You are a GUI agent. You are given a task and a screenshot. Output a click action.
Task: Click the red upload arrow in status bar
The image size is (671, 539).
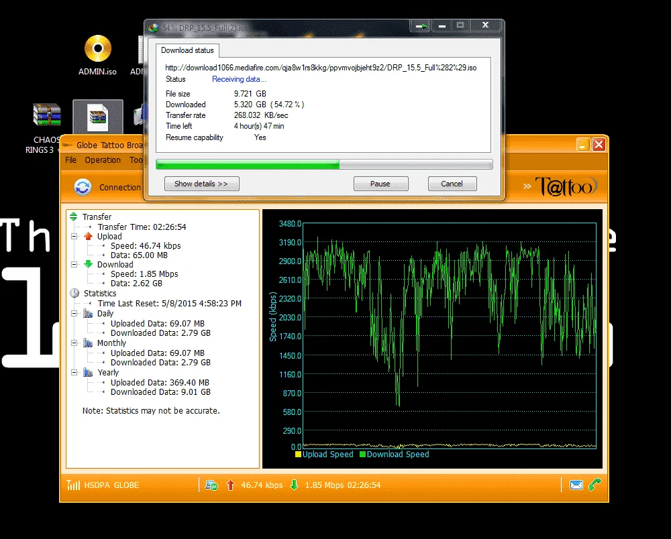tap(231, 485)
